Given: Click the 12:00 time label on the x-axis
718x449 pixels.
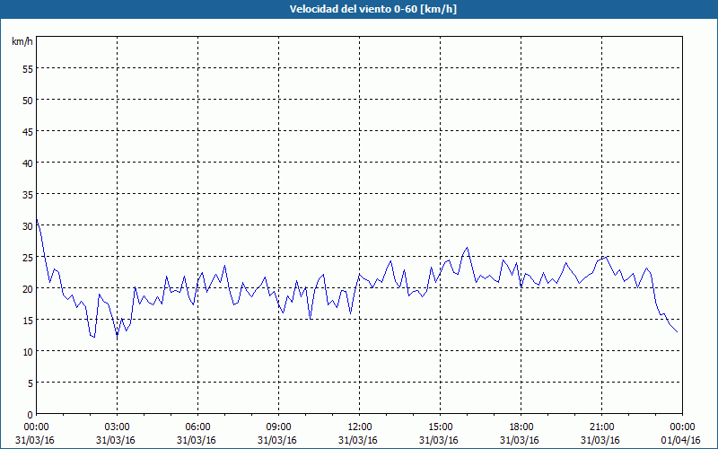Looking at the screenshot, I should pyautogui.click(x=359, y=427).
